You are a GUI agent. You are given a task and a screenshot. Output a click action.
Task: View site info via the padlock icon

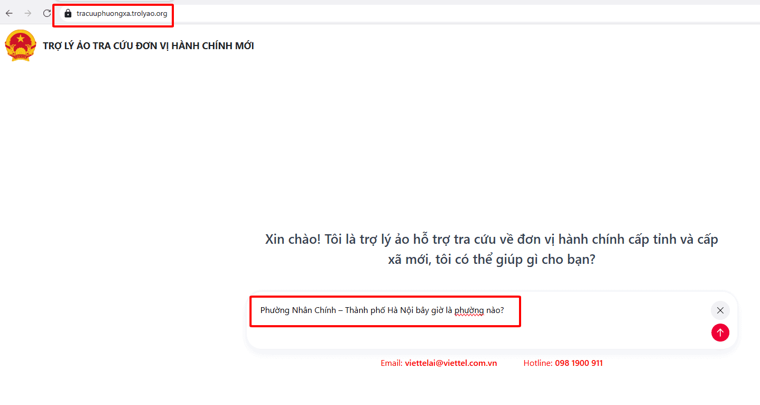(x=68, y=14)
